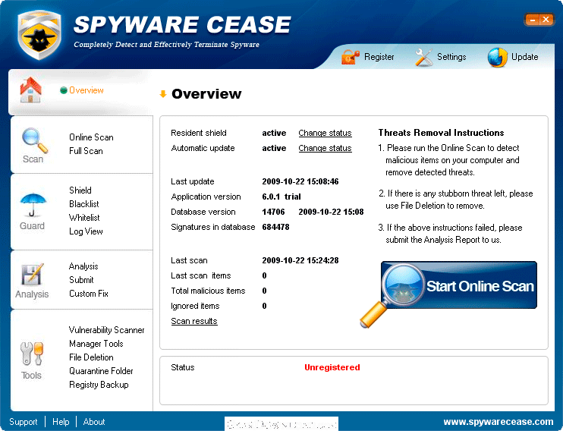The image size is (563, 431).
Task: Click the red Unregistered status text
Action: click(x=332, y=367)
